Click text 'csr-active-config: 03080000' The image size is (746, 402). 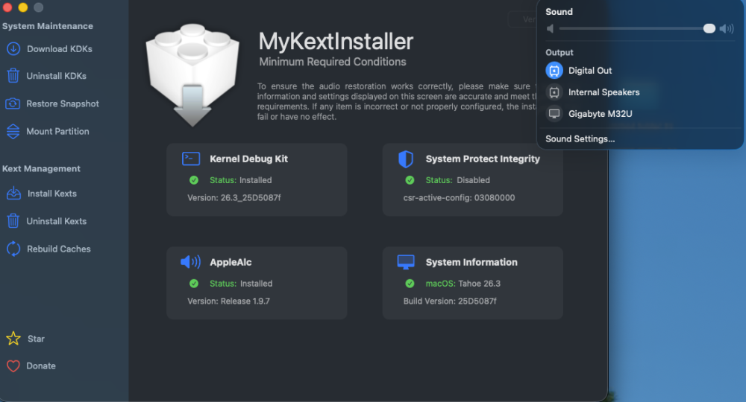[459, 197]
